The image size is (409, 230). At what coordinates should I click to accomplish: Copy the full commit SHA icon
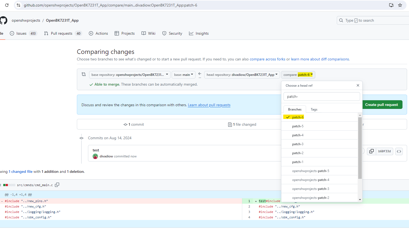click(372, 151)
